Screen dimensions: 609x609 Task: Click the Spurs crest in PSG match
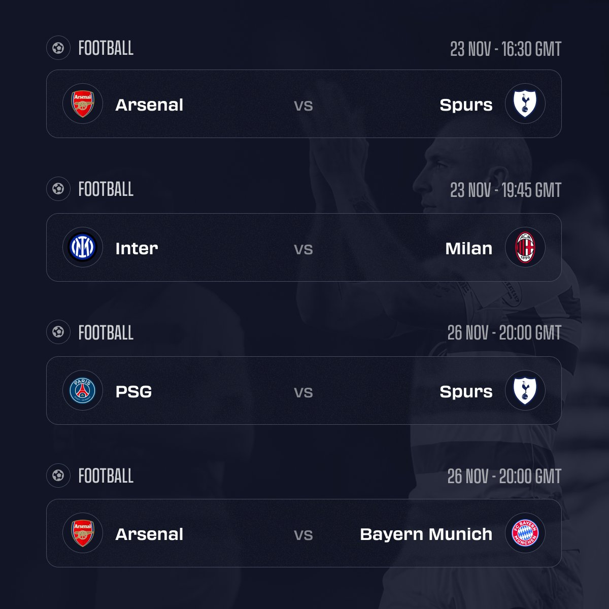(x=525, y=390)
